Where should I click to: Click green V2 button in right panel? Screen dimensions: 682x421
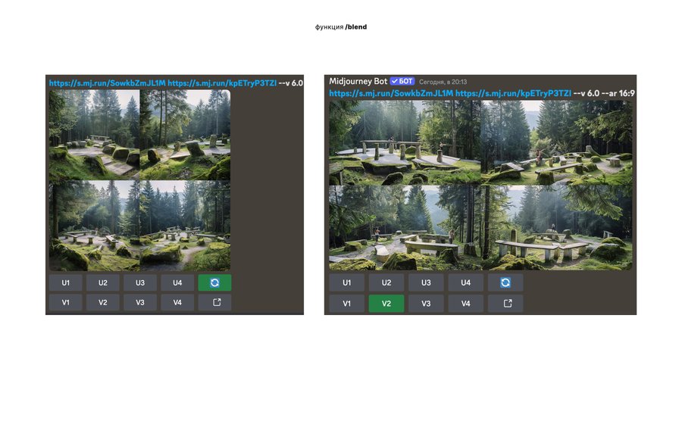tap(386, 304)
